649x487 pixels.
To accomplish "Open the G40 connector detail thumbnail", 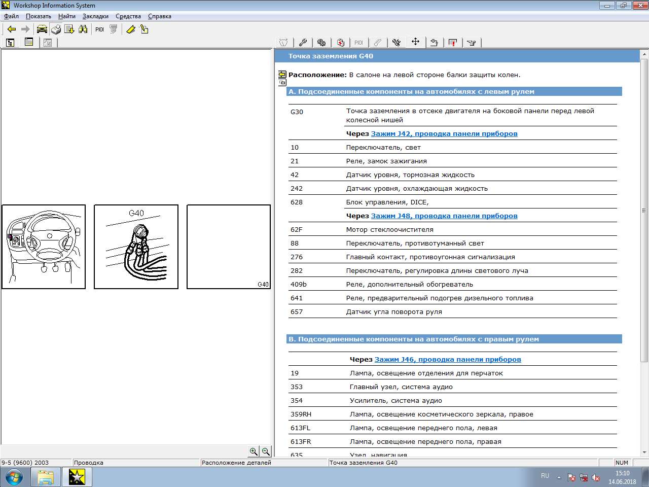I will [136, 247].
